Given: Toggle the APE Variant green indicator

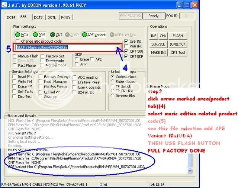Looking at the screenshot, I should (94, 35).
